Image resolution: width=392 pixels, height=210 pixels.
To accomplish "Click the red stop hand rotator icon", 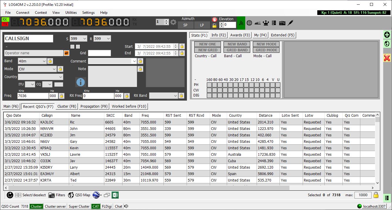I will [x=214, y=19].
